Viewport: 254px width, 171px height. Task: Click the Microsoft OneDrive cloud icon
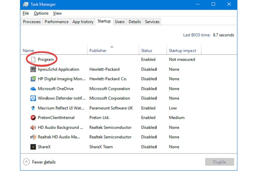coord(33,89)
